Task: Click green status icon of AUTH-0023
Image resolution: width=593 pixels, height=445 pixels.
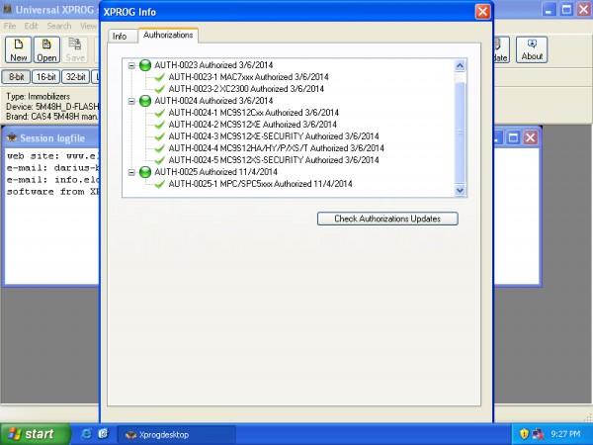Action: pos(145,65)
